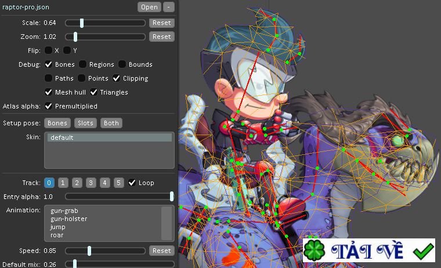The height and width of the screenshot is (268, 441).
Task: Reset the animation Speed
Action: coord(162,251)
